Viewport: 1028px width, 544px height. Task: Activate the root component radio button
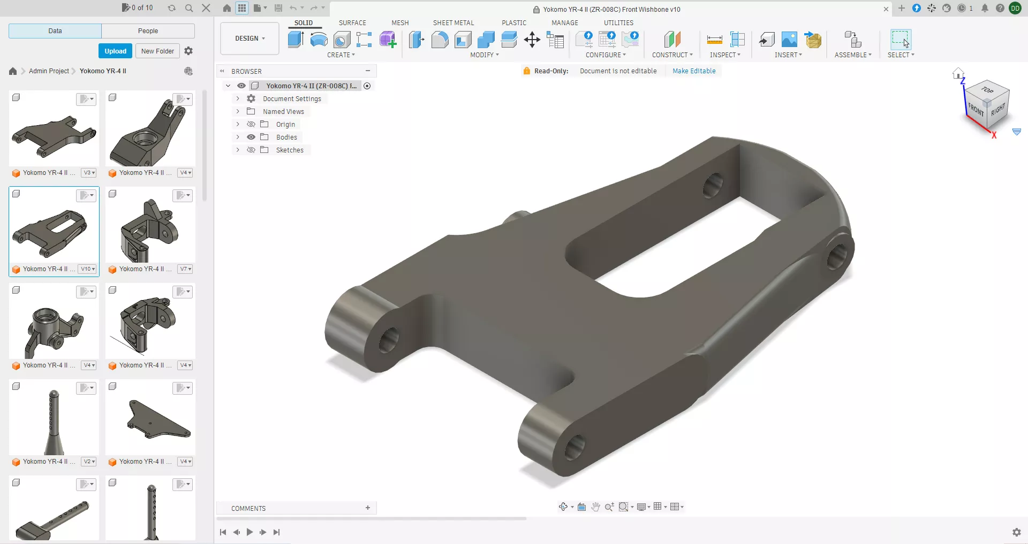(x=367, y=86)
